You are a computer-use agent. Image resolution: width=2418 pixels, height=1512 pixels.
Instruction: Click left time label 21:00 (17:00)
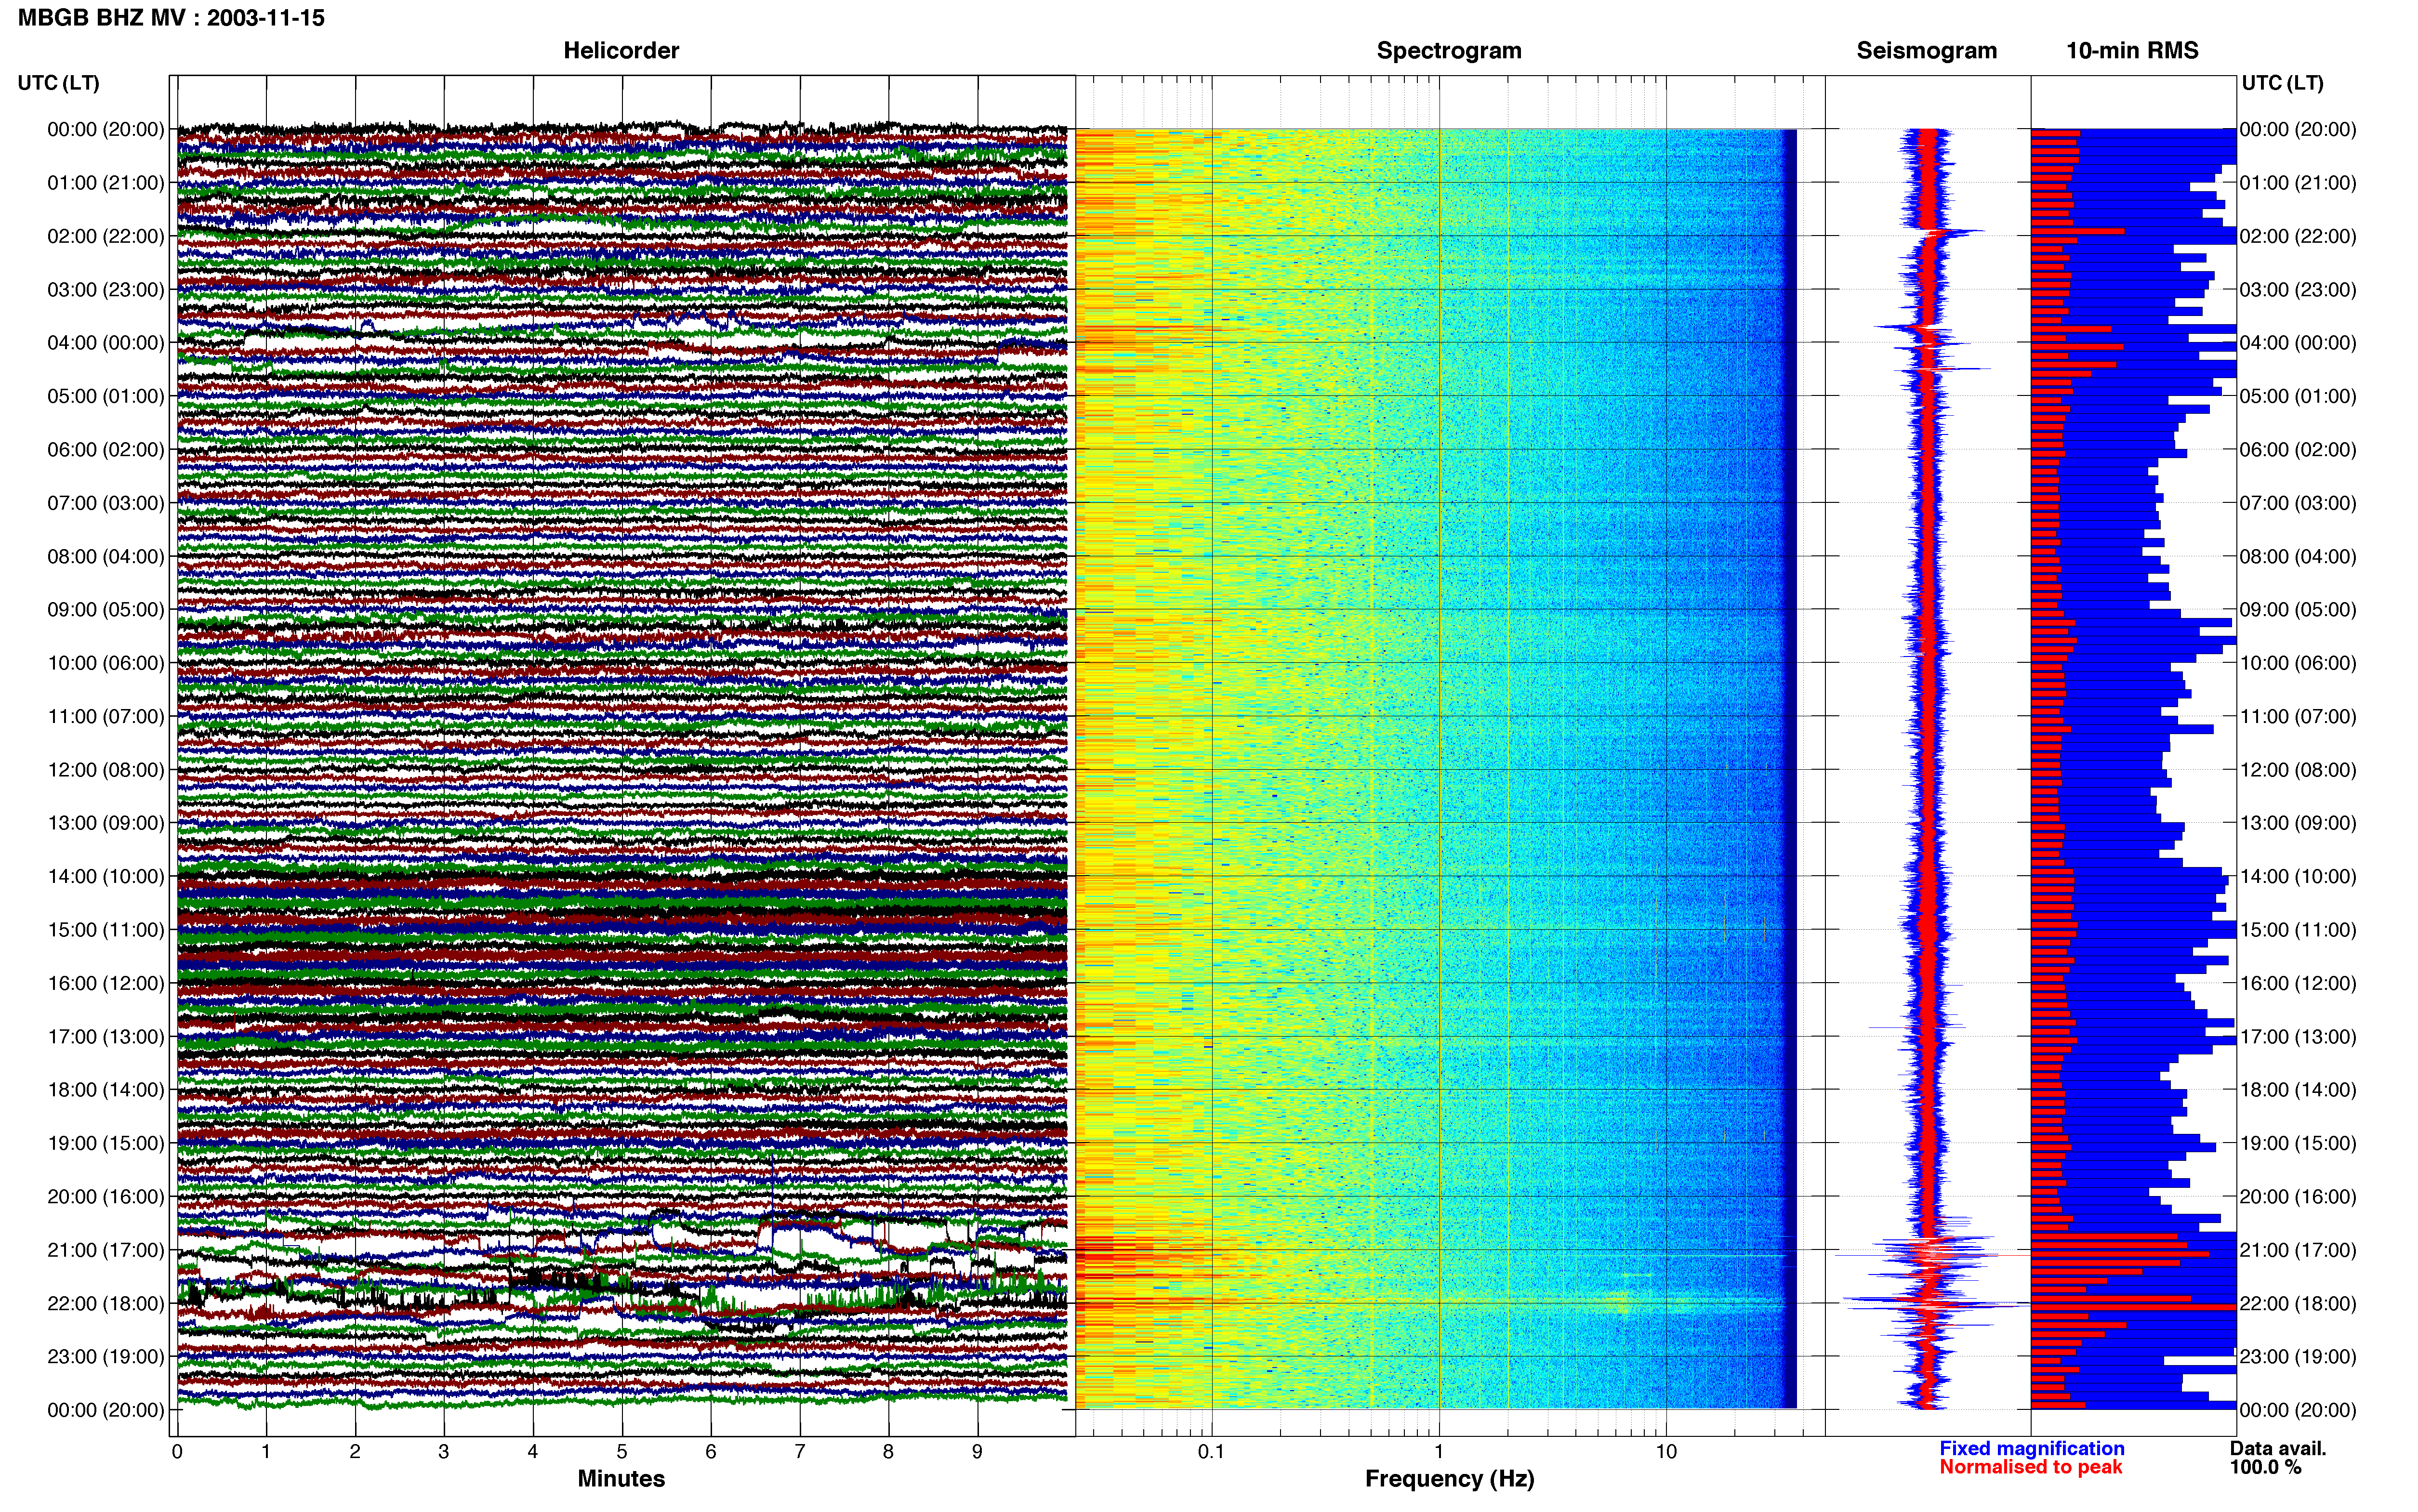[106, 1250]
